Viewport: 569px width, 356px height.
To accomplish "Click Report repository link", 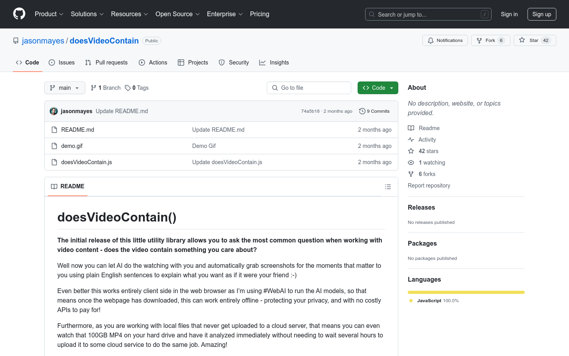I will [x=429, y=186].
